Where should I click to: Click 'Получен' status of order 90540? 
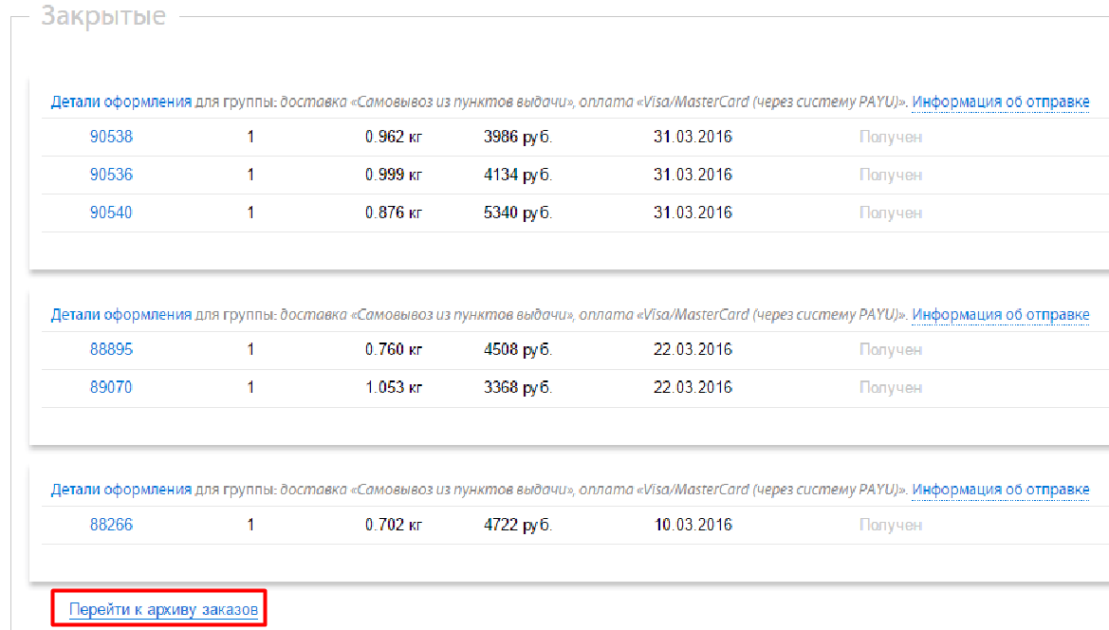point(891,213)
